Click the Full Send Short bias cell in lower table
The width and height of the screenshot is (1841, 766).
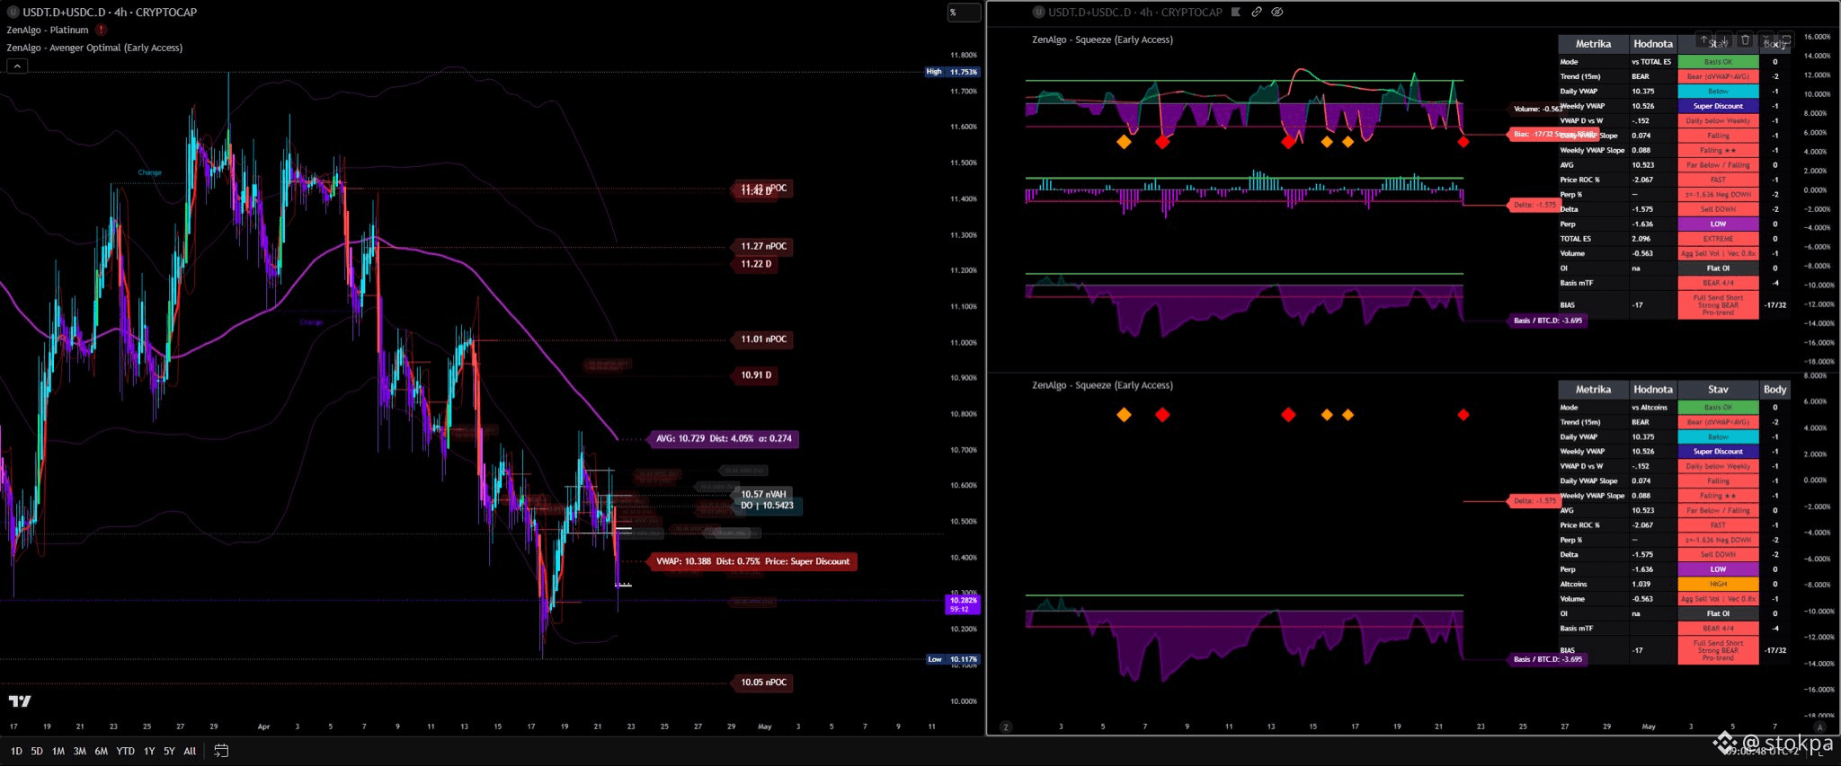coord(1718,650)
